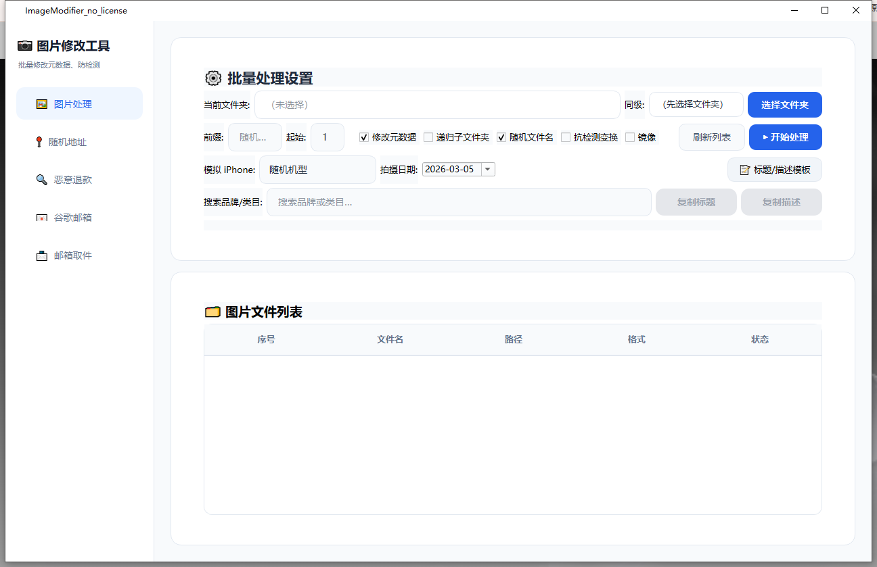877x567 pixels.
Task: Click the camera icon in app header
Action: point(25,46)
